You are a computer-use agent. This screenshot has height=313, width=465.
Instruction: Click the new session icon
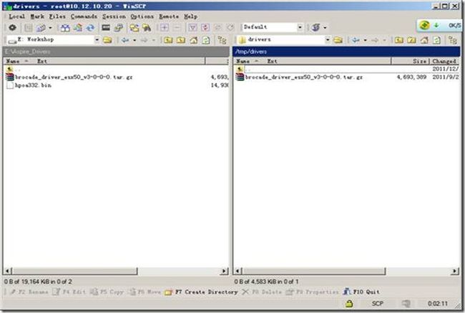(41, 28)
